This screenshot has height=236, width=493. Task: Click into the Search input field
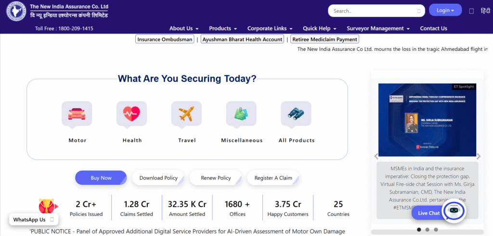coord(376,11)
